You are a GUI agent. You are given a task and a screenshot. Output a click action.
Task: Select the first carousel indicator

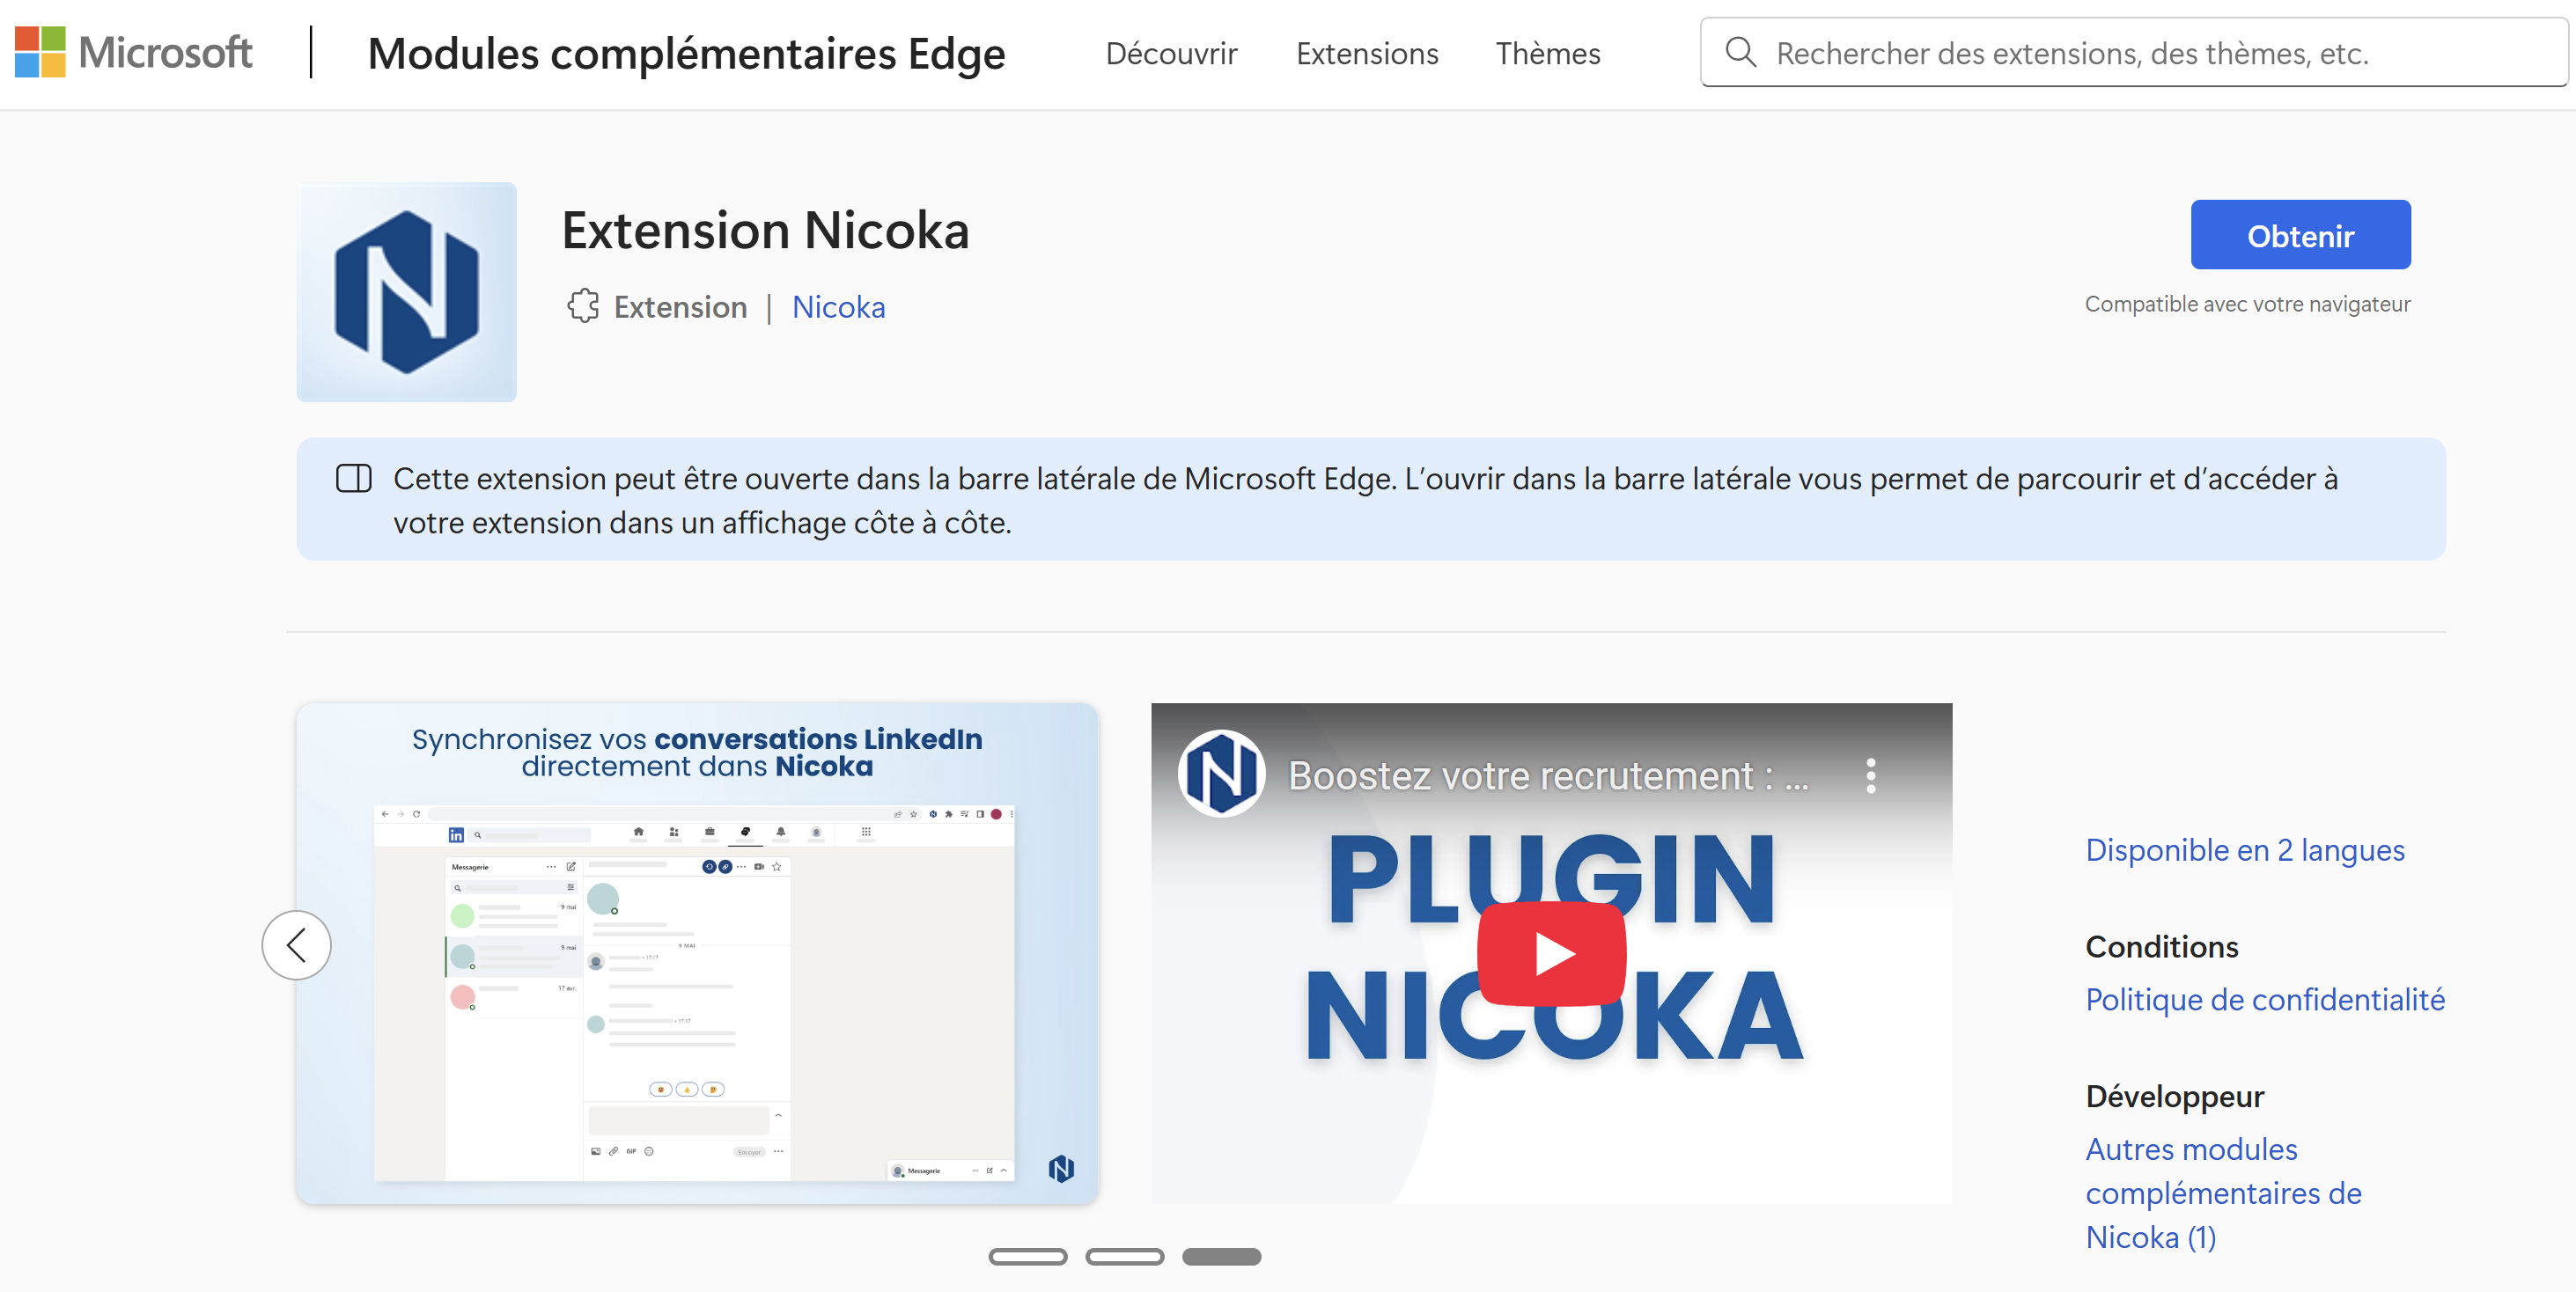[1027, 1257]
